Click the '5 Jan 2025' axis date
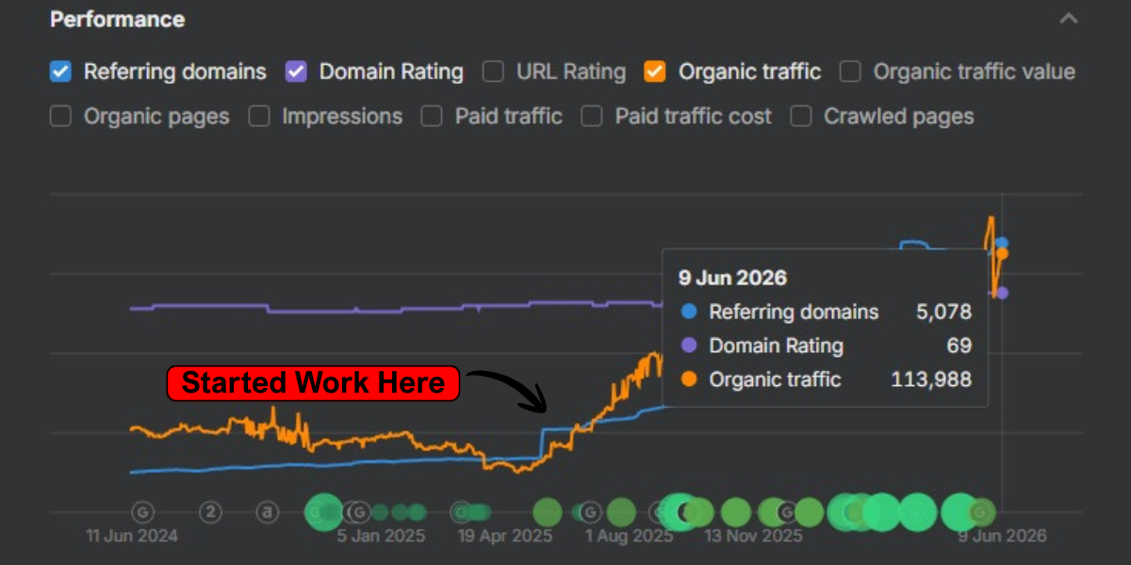 381,536
